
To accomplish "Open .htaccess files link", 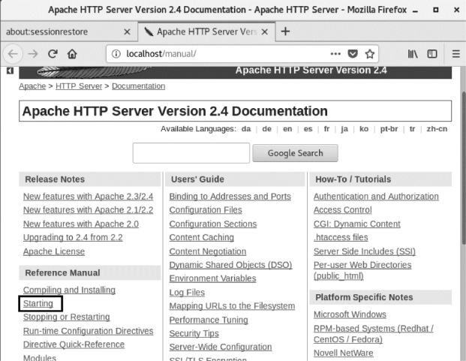I will [341, 237].
